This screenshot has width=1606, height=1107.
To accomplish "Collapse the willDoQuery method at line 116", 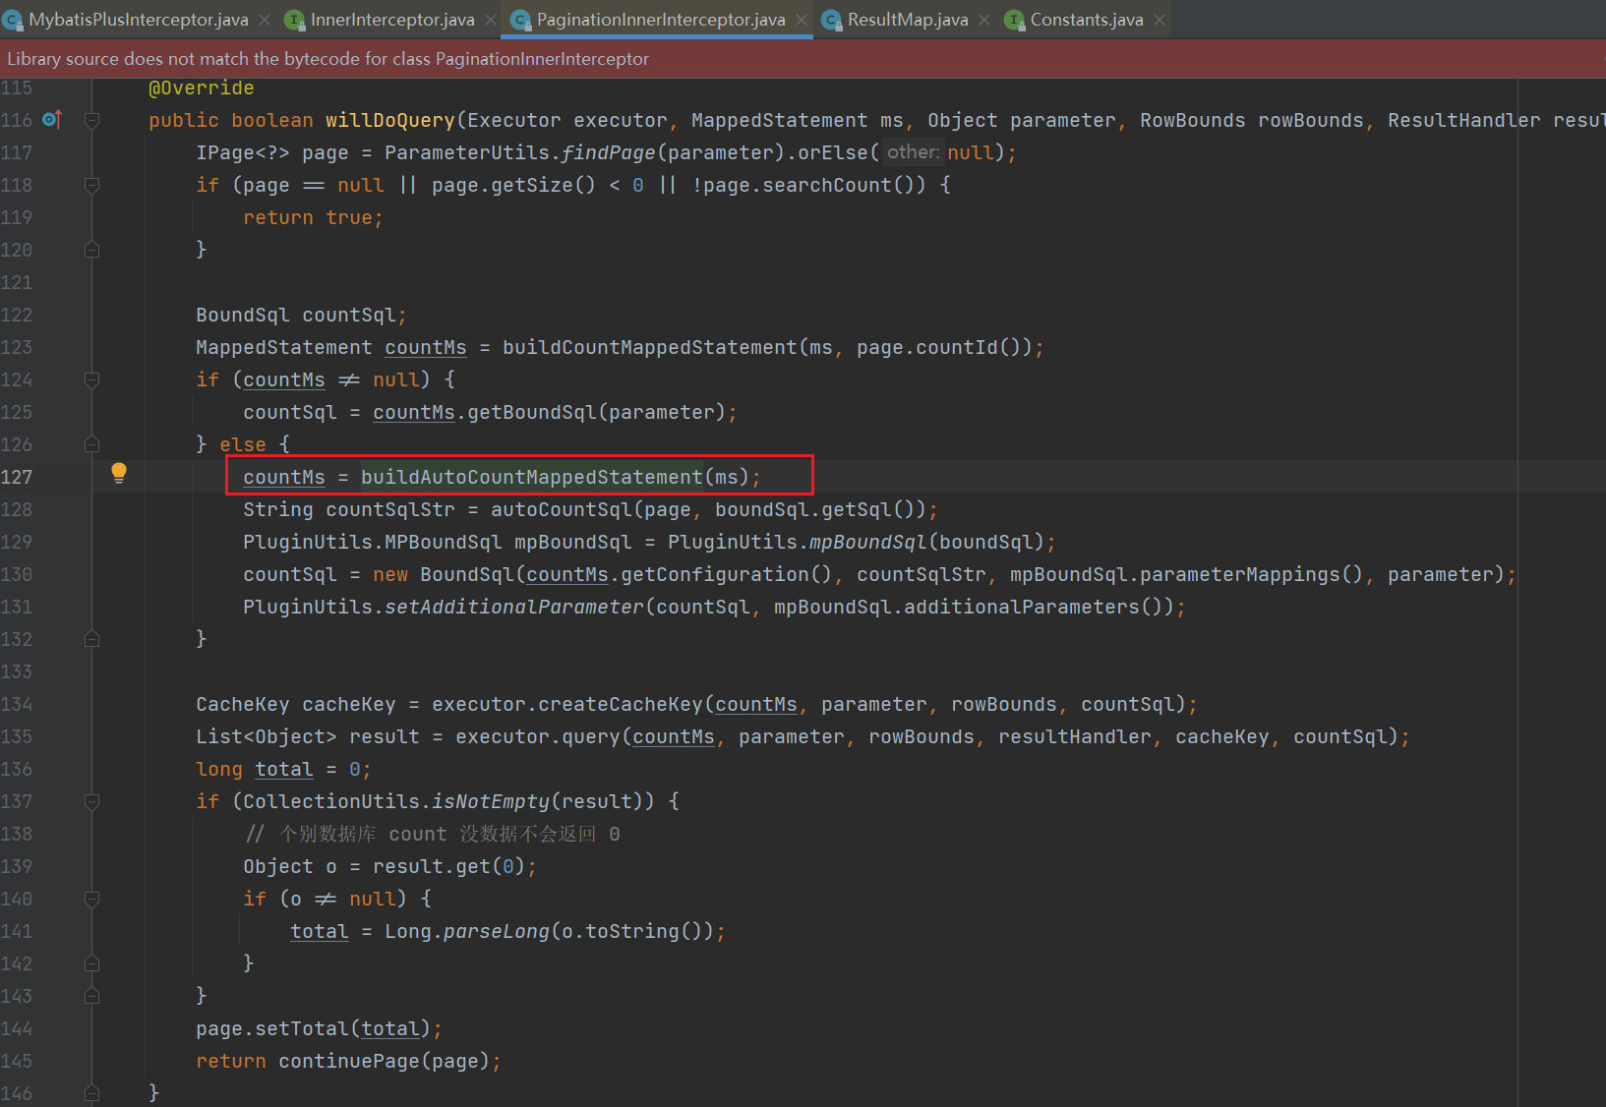I will pyautogui.click(x=91, y=120).
